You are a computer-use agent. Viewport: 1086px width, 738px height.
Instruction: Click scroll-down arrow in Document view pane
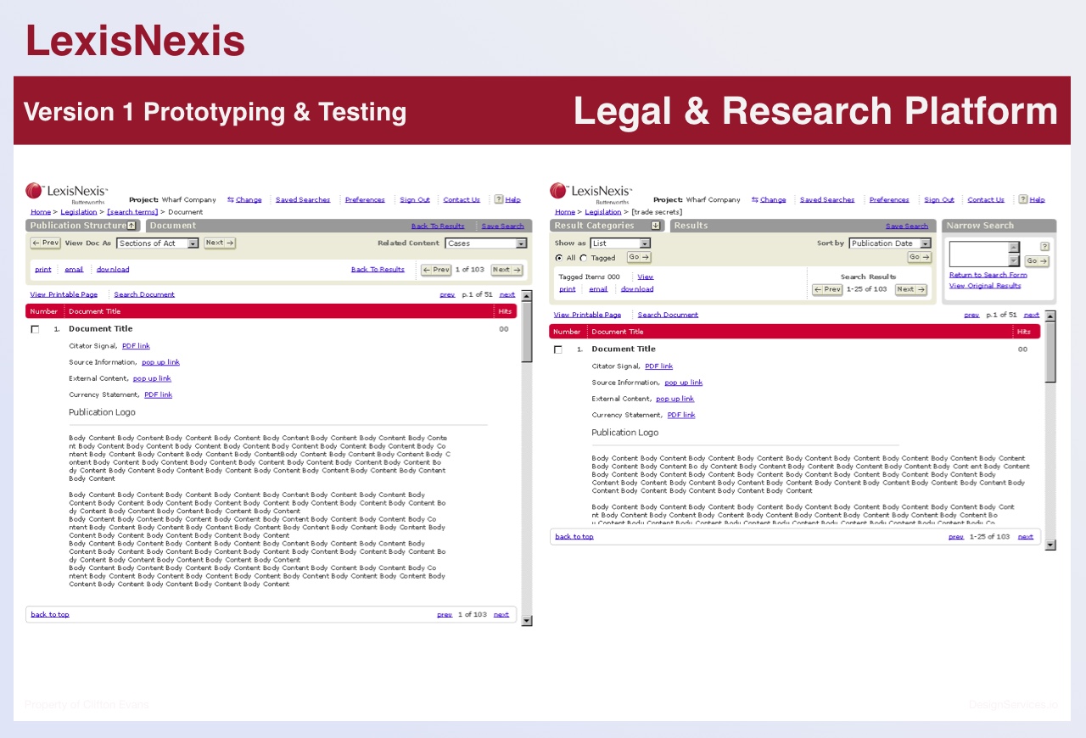[x=526, y=621]
